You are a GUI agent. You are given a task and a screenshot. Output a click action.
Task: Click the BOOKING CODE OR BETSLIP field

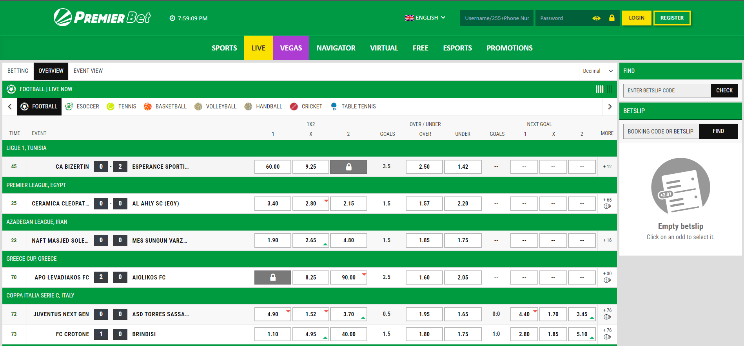pos(661,131)
